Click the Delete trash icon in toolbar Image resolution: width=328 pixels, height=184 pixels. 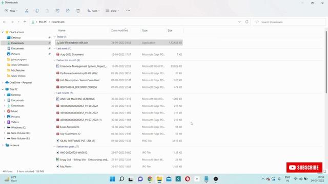coord(78,11)
